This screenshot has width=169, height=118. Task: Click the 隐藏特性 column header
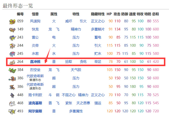pos(98,14)
